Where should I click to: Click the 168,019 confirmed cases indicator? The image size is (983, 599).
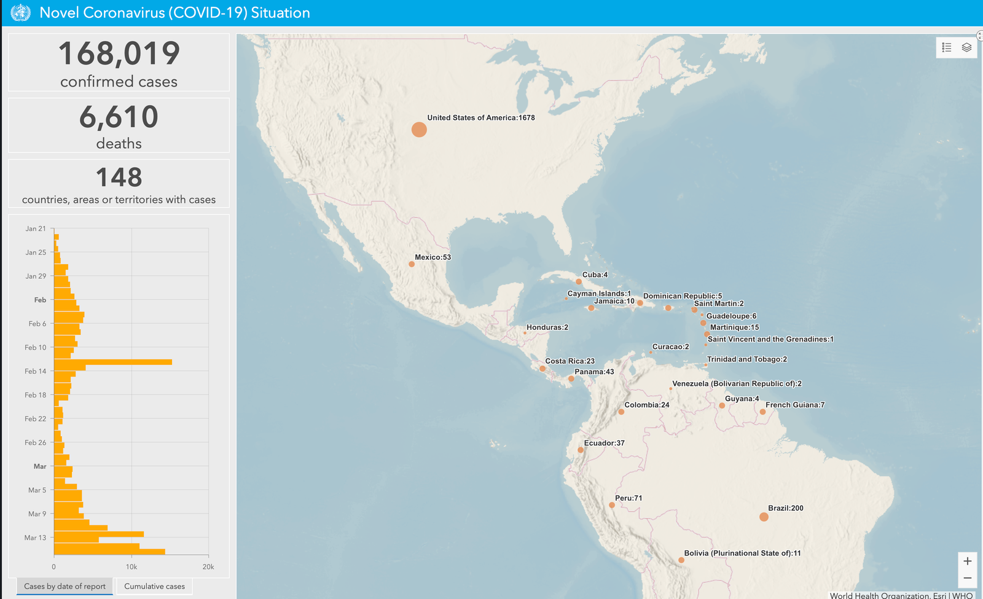tap(119, 63)
